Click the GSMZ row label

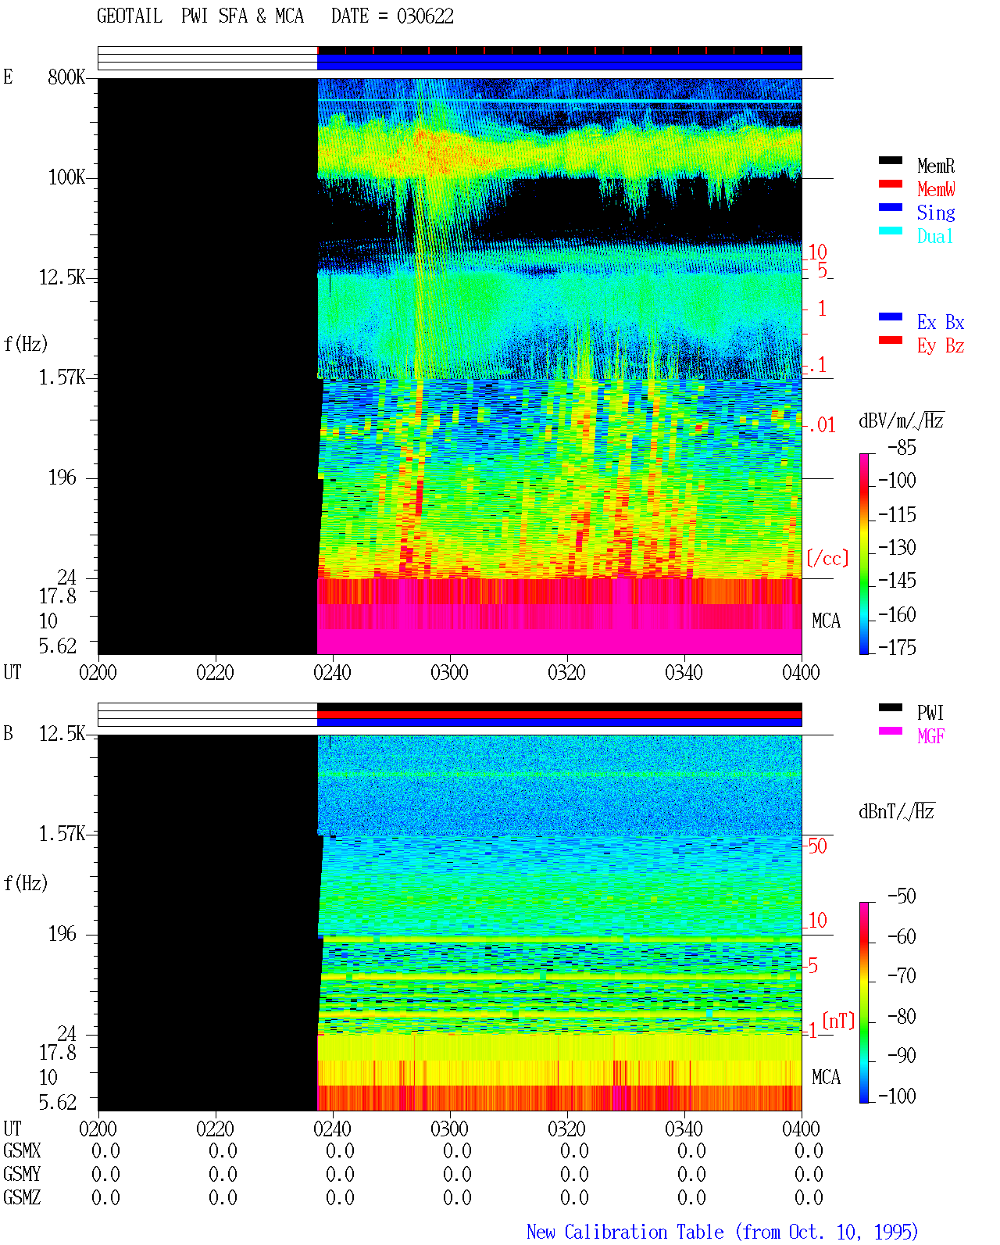coord(22,1197)
